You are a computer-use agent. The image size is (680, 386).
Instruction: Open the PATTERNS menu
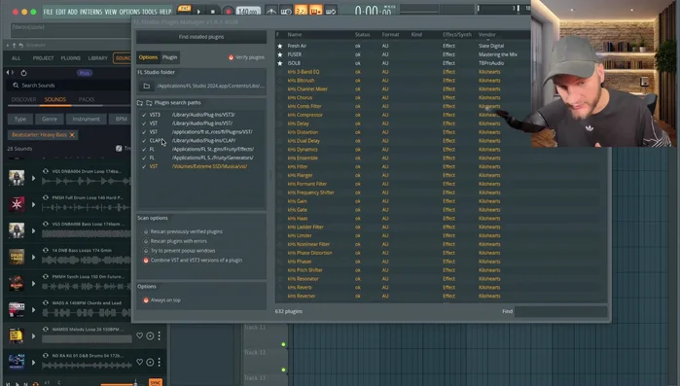[91, 12]
